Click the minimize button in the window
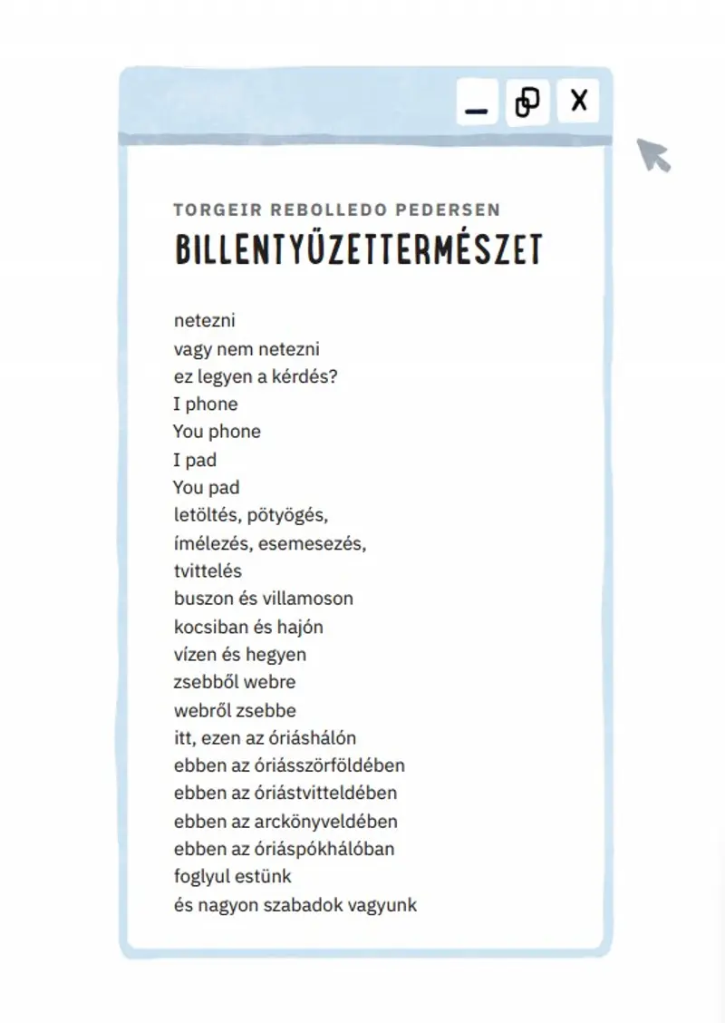Image resolution: width=725 pixels, height=1023 pixels. tap(477, 102)
